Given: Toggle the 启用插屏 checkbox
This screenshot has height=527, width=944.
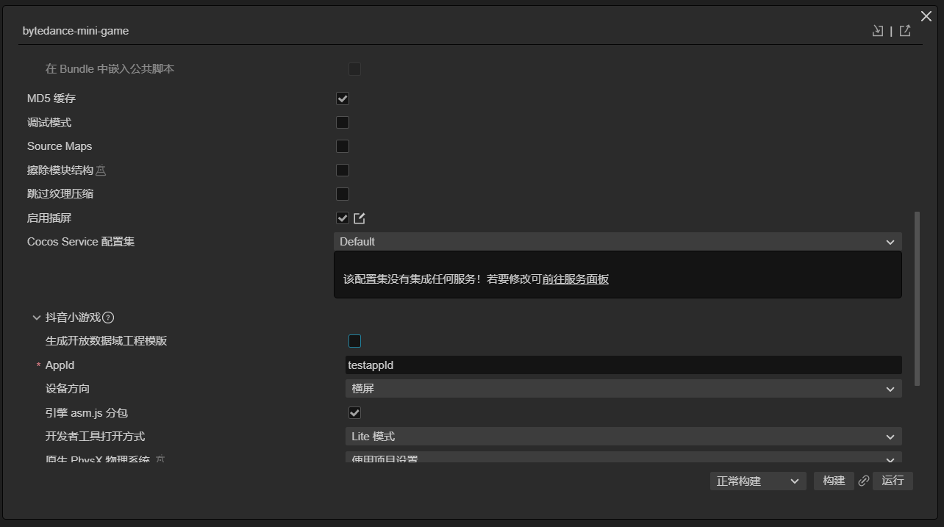Looking at the screenshot, I should 343,218.
